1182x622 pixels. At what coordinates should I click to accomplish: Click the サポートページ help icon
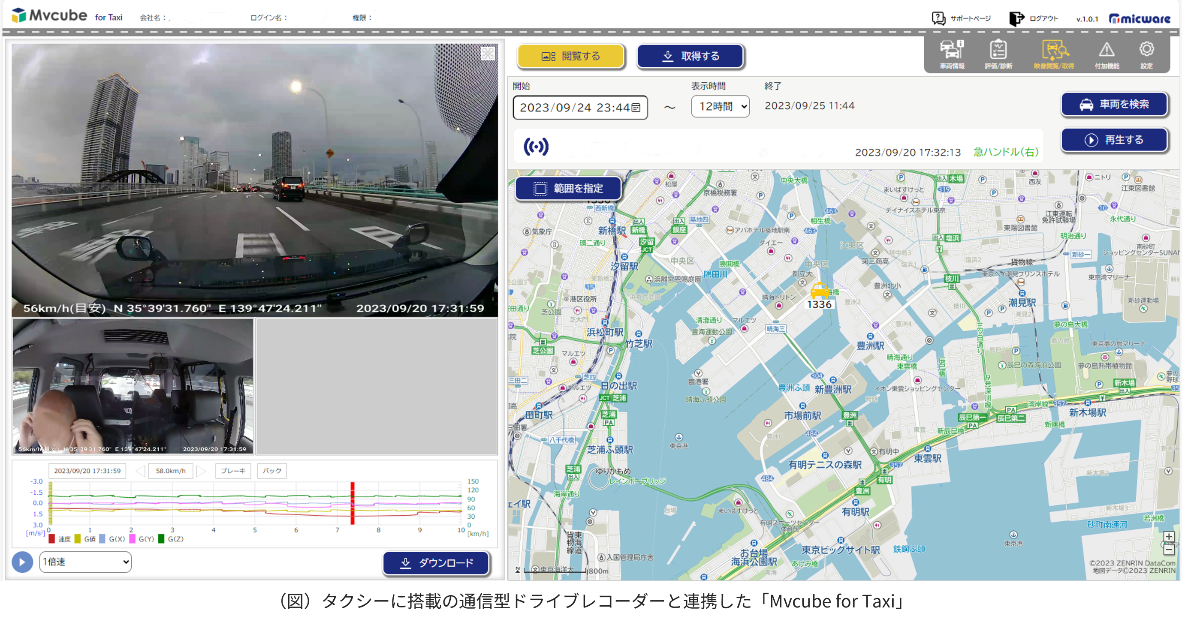point(938,18)
